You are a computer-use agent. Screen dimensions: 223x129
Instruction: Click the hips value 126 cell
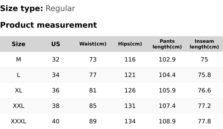(x=130, y=90)
